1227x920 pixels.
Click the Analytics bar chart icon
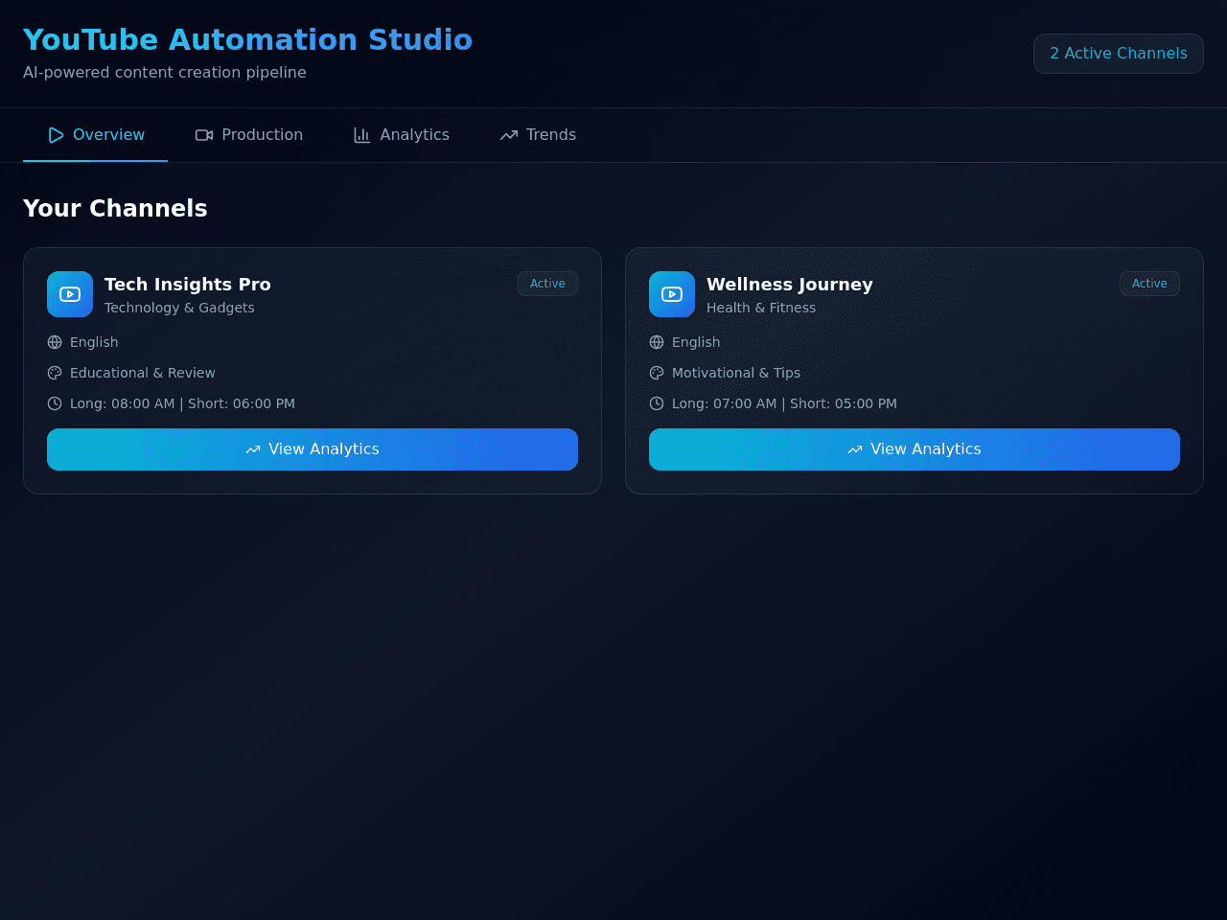pyautogui.click(x=362, y=135)
